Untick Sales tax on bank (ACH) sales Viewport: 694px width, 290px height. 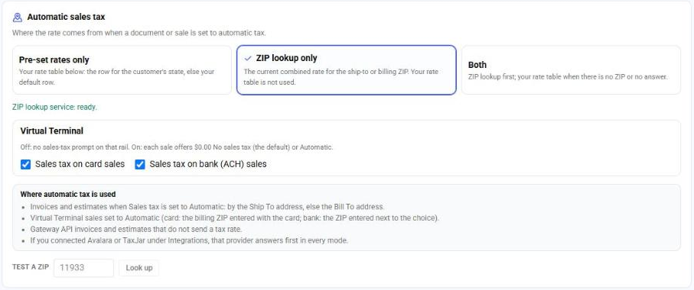pos(140,165)
